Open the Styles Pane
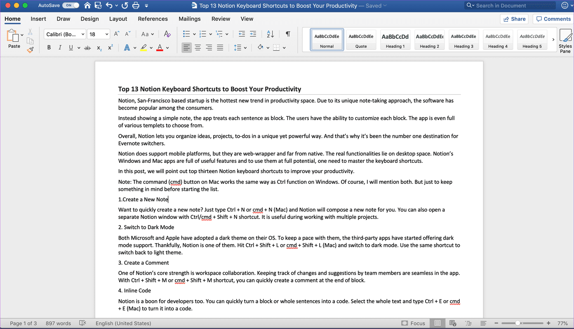This screenshot has width=574, height=329. pos(565,41)
